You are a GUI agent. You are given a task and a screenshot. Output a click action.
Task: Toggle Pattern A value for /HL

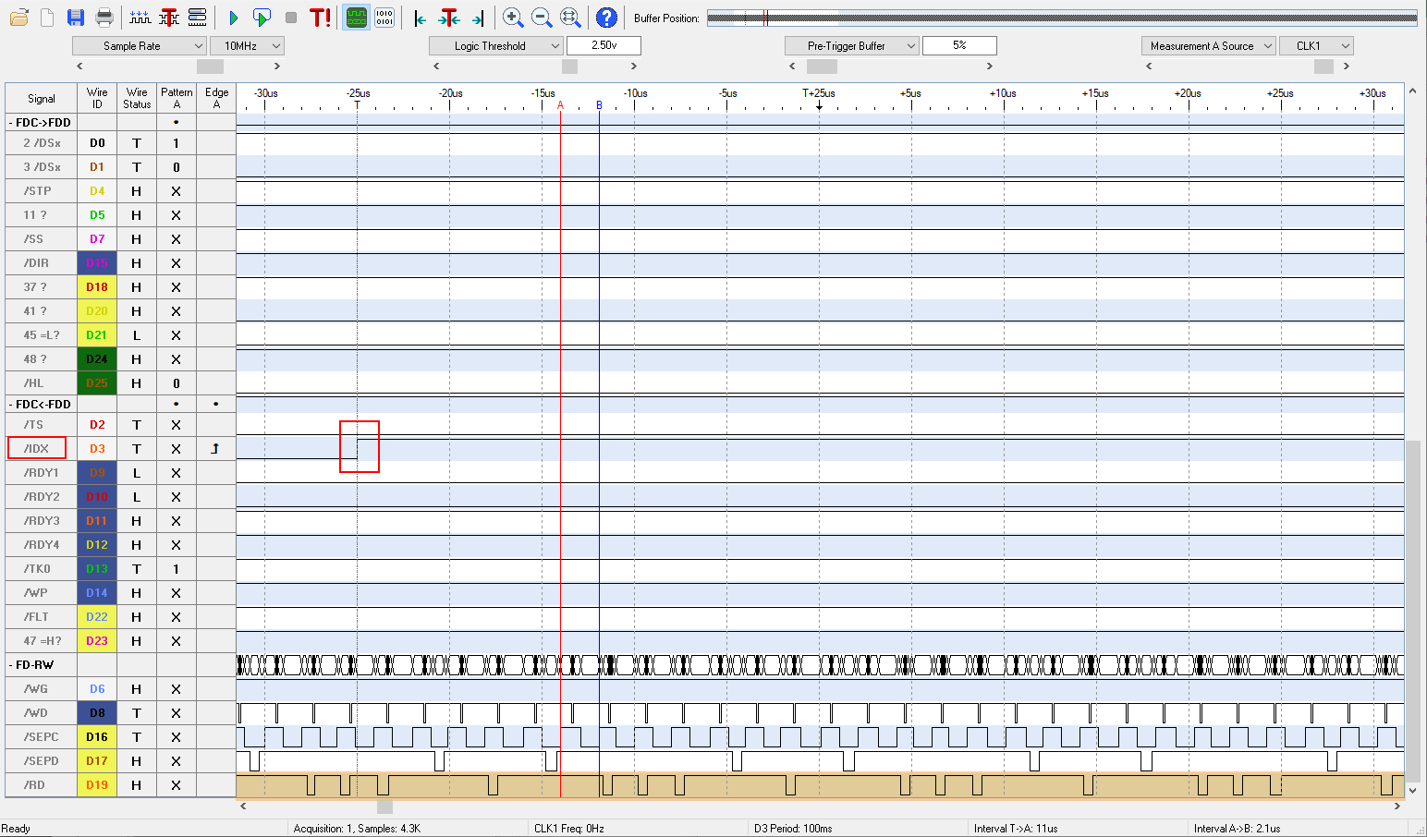(x=176, y=382)
